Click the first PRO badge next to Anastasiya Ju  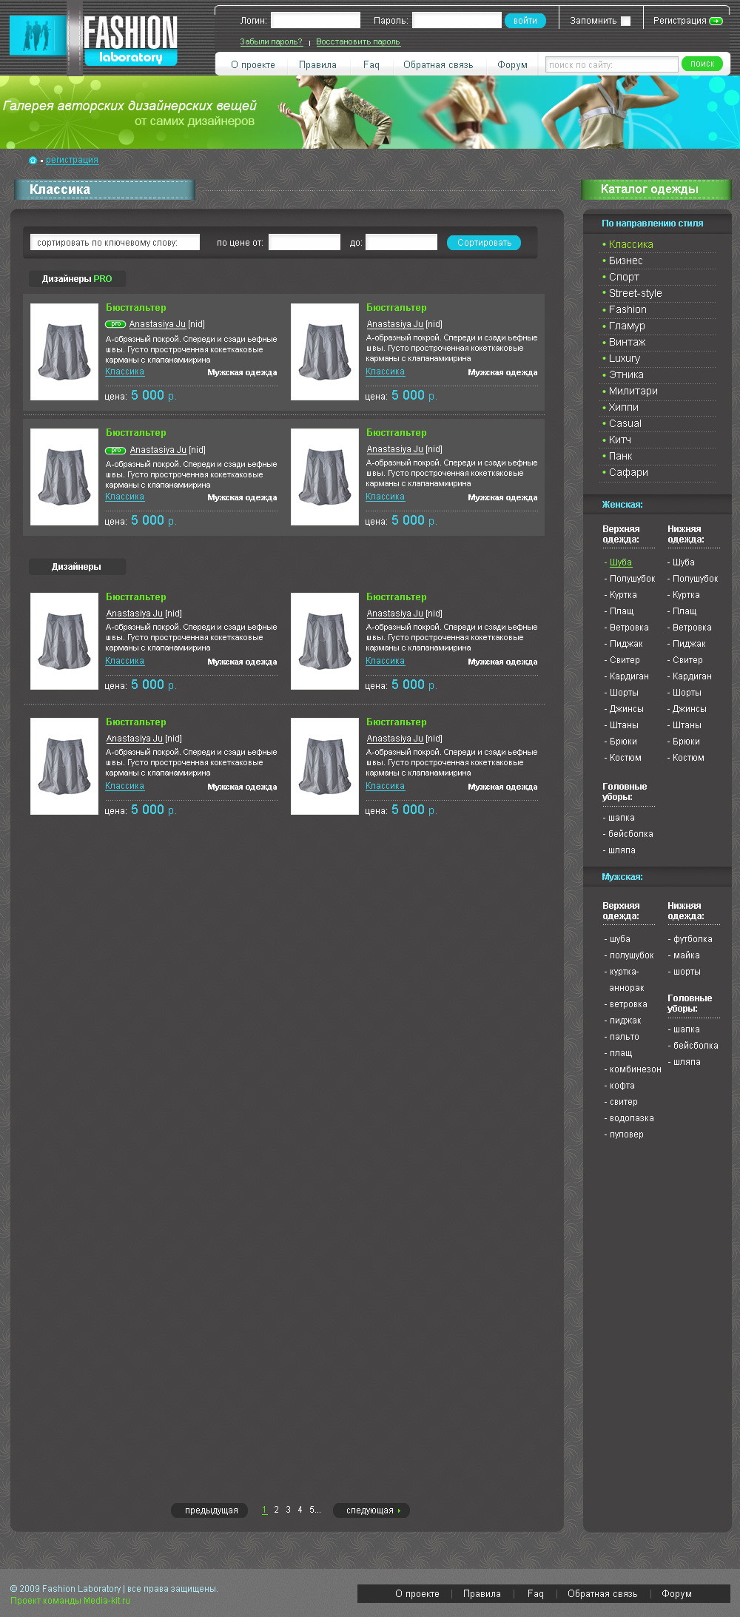(115, 324)
